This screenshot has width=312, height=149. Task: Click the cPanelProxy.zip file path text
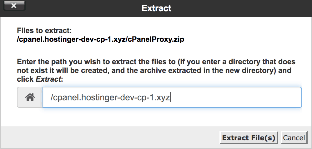click(x=100, y=40)
